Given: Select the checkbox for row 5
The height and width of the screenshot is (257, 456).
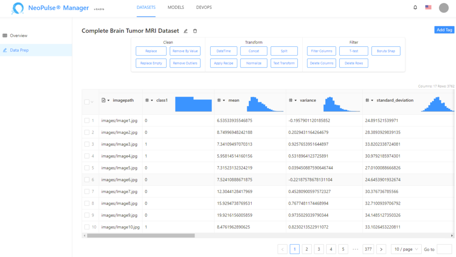Looking at the screenshot, I should (87, 168).
